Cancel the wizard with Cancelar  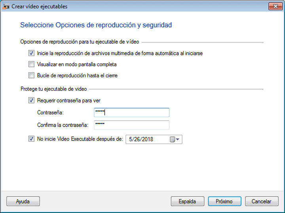pyautogui.click(x=261, y=201)
